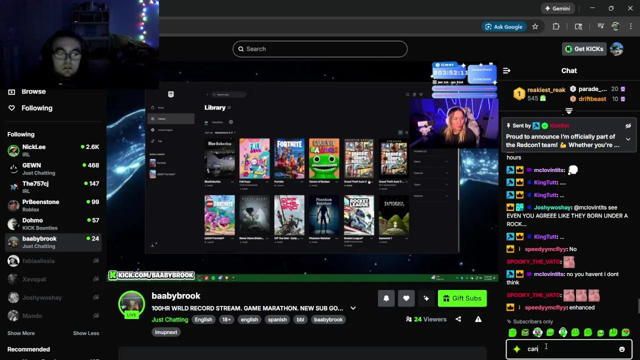This screenshot has height=360, width=640.
Task: Click Show Less in Following list
Action: (86, 333)
